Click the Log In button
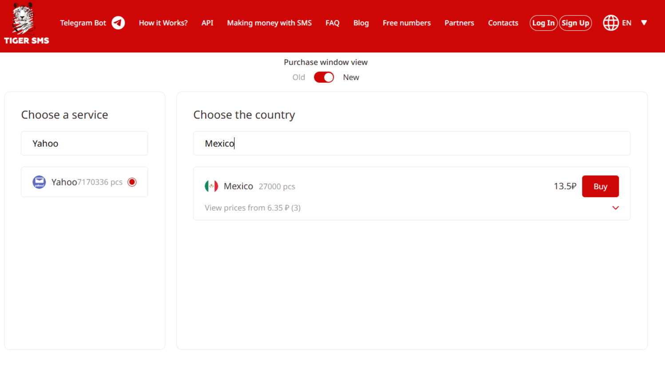665x368 pixels. 543,23
